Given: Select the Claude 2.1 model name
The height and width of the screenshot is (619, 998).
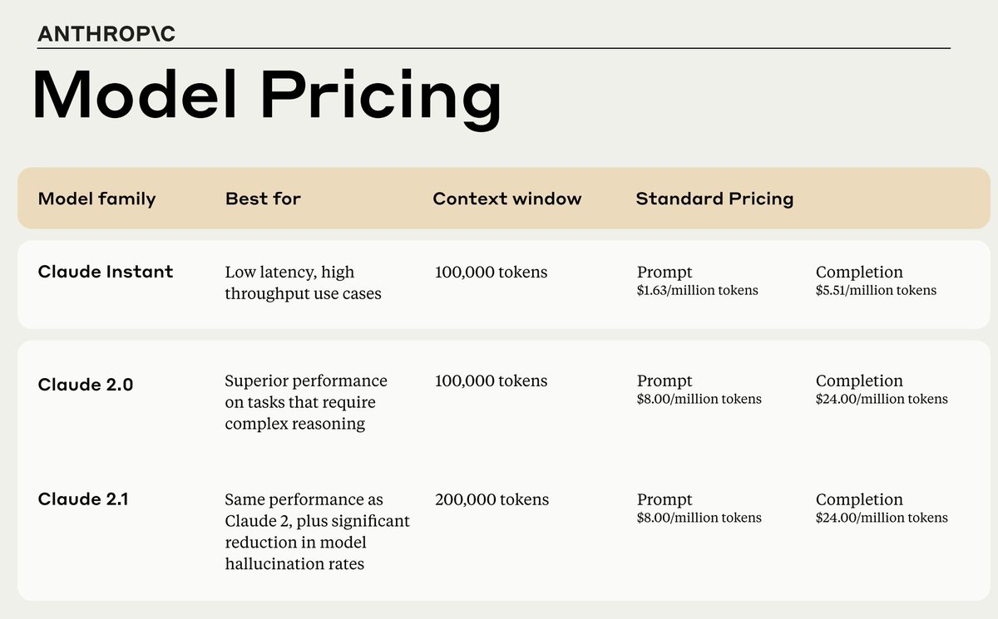Looking at the screenshot, I should pos(83,499).
